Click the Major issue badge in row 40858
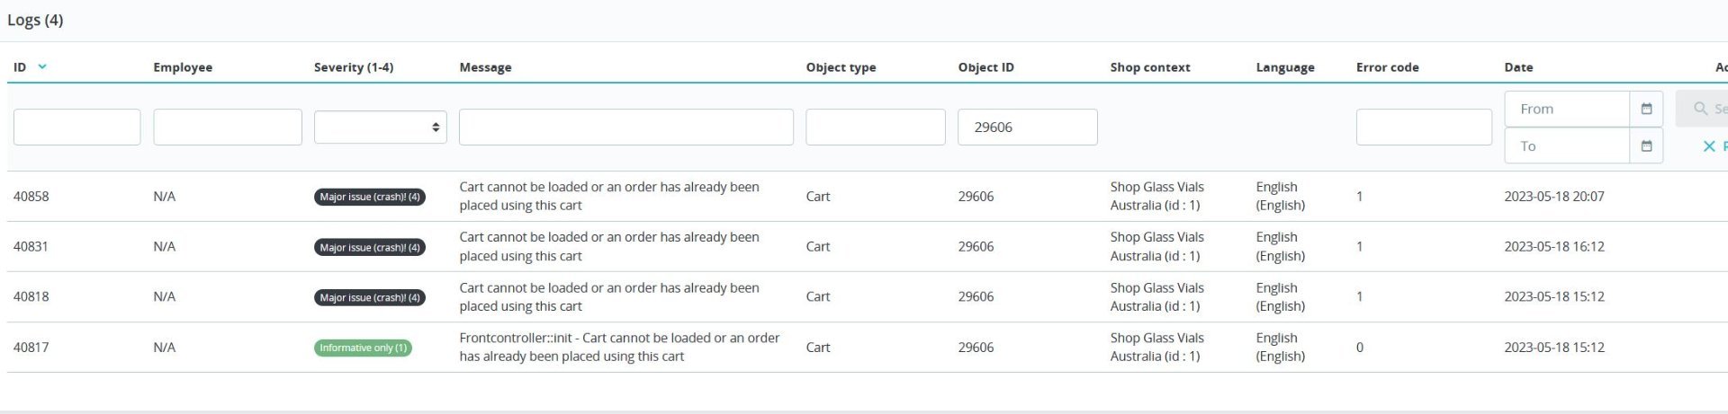 point(369,197)
